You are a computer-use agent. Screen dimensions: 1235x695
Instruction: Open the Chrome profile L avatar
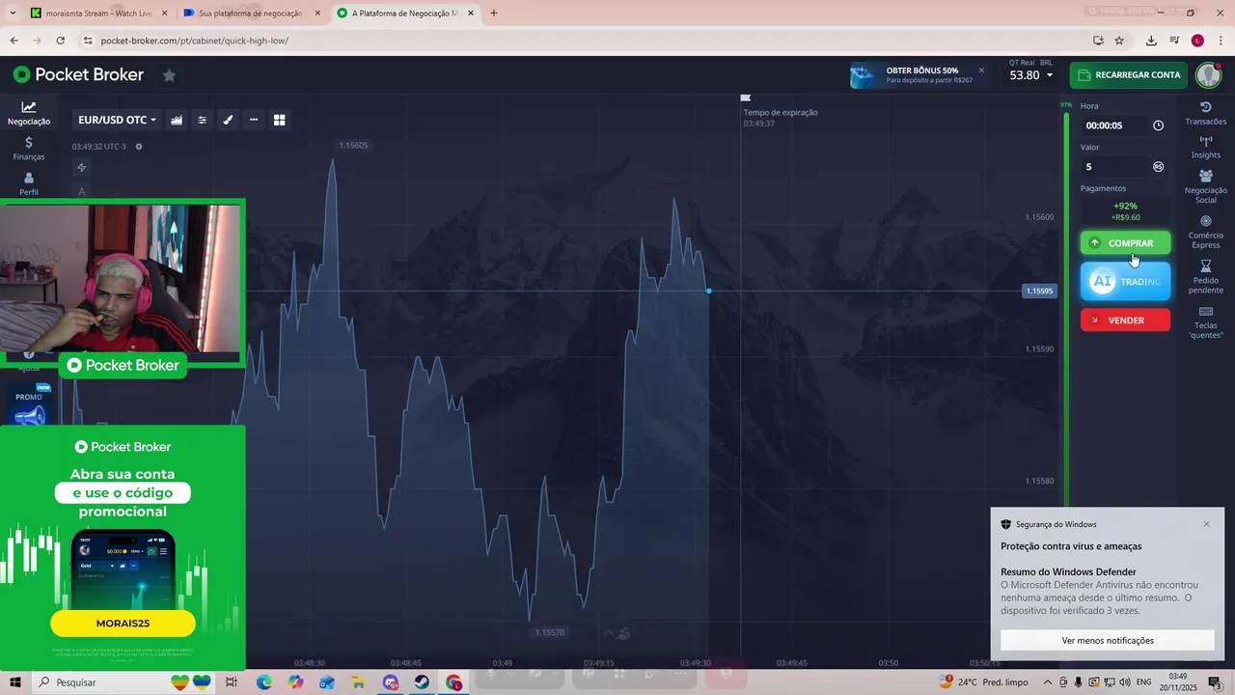(x=1197, y=41)
